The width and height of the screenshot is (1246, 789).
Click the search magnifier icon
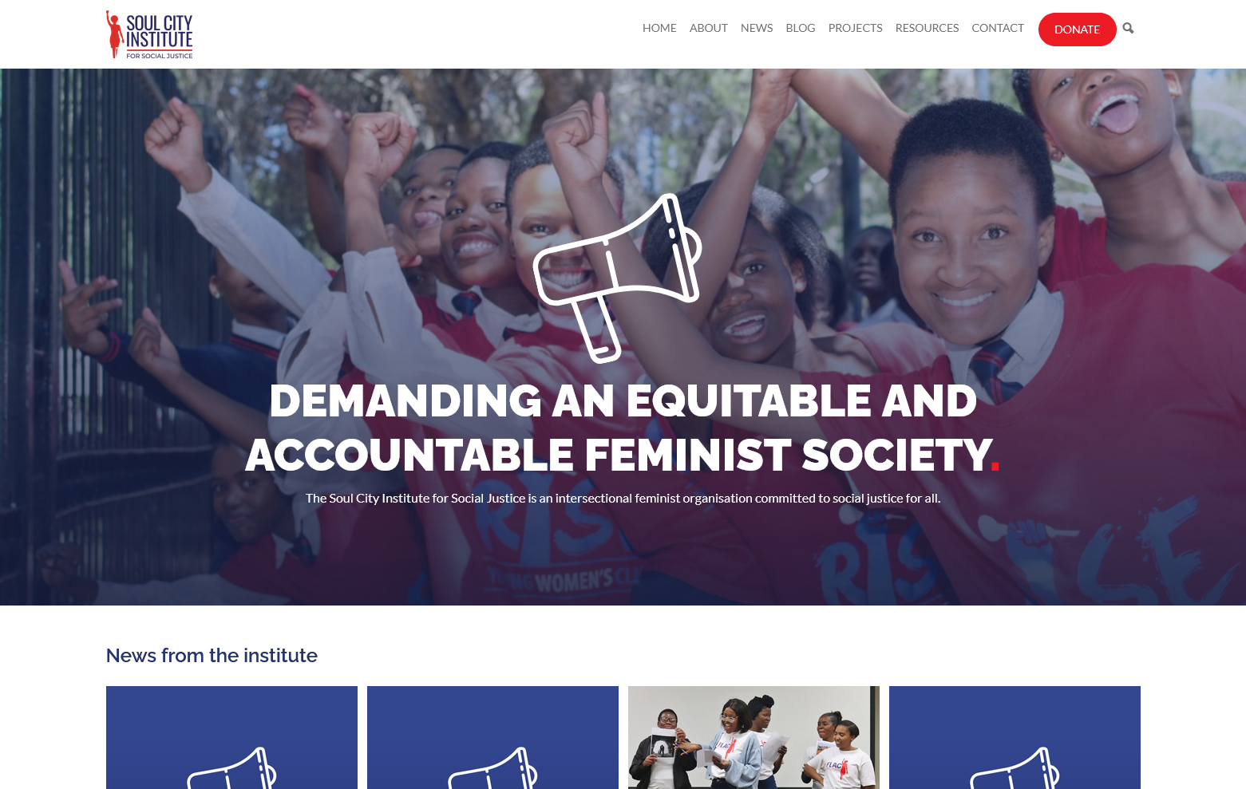[1128, 29]
